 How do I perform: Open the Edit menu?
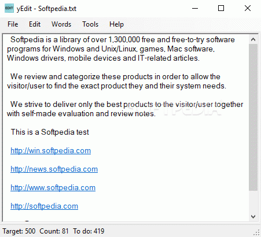point(35,24)
